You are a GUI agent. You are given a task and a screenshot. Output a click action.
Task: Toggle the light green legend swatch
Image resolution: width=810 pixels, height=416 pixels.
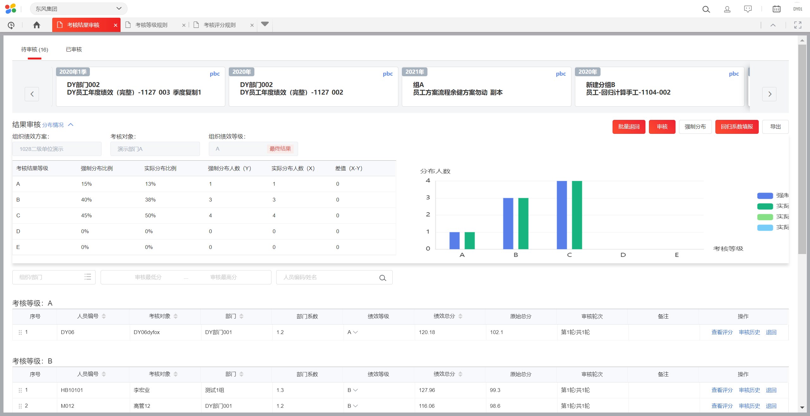[x=765, y=217]
